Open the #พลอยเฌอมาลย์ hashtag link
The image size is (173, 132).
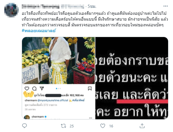pos(39,30)
